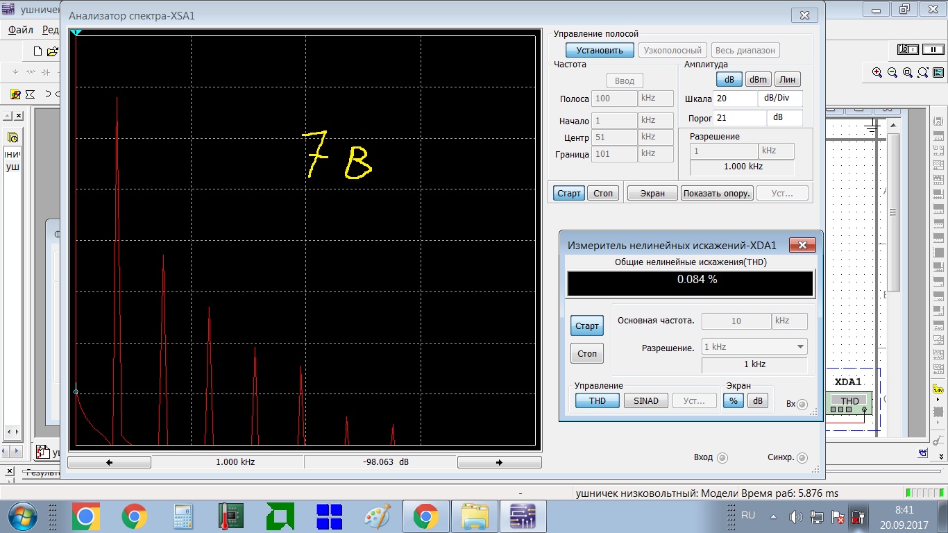Screen dimensions: 948x533
Task: Click the Узкополосный button
Action: coord(672,50)
